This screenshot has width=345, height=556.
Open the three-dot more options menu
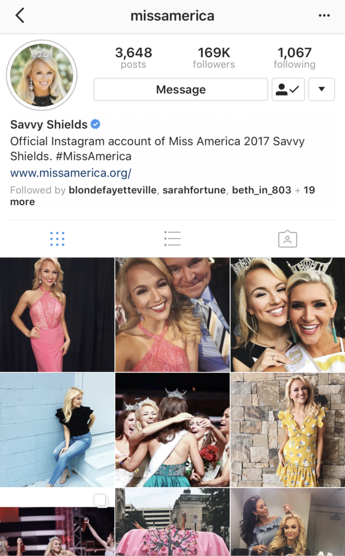324,16
